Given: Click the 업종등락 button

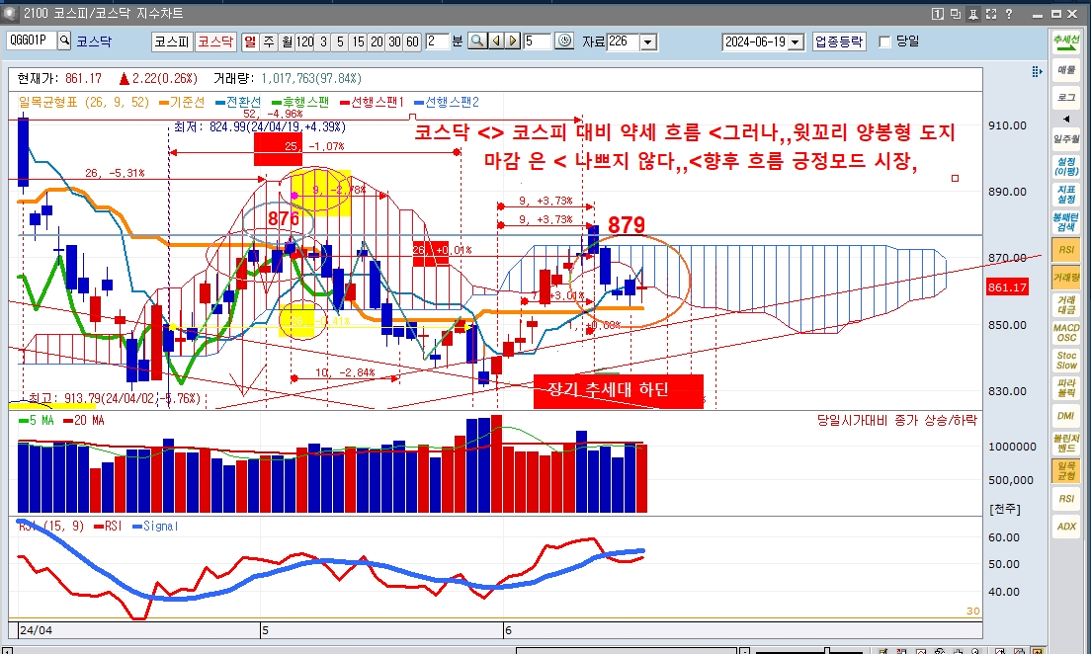Looking at the screenshot, I should [839, 41].
